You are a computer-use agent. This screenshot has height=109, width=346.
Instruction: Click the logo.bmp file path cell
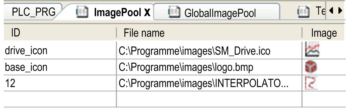(186, 68)
